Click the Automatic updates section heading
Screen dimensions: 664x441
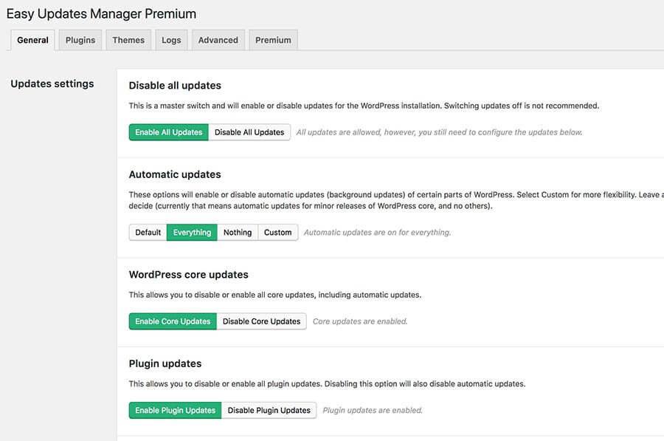(x=174, y=174)
